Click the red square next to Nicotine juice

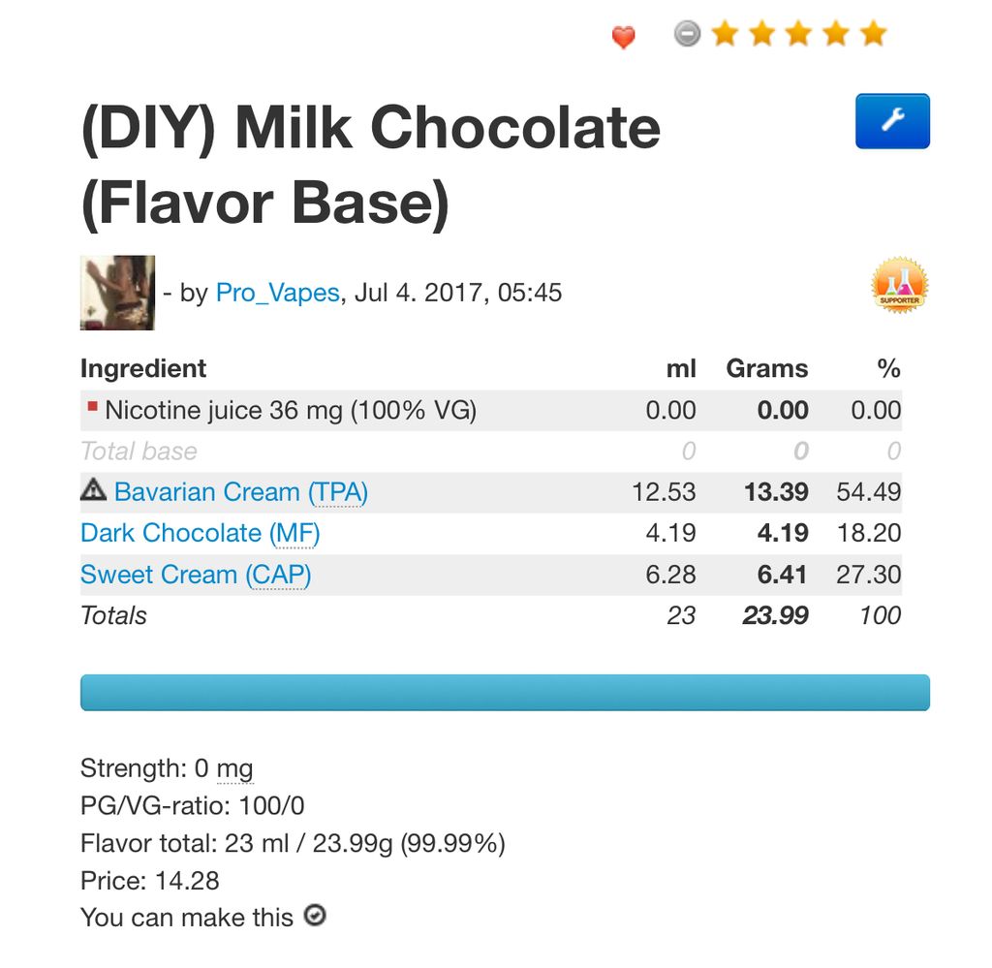tap(92, 406)
